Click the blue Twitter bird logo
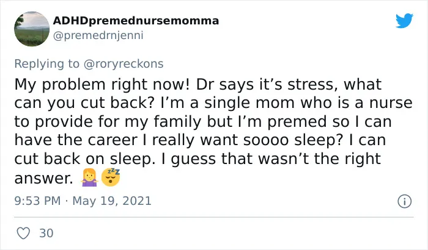 click(x=405, y=20)
